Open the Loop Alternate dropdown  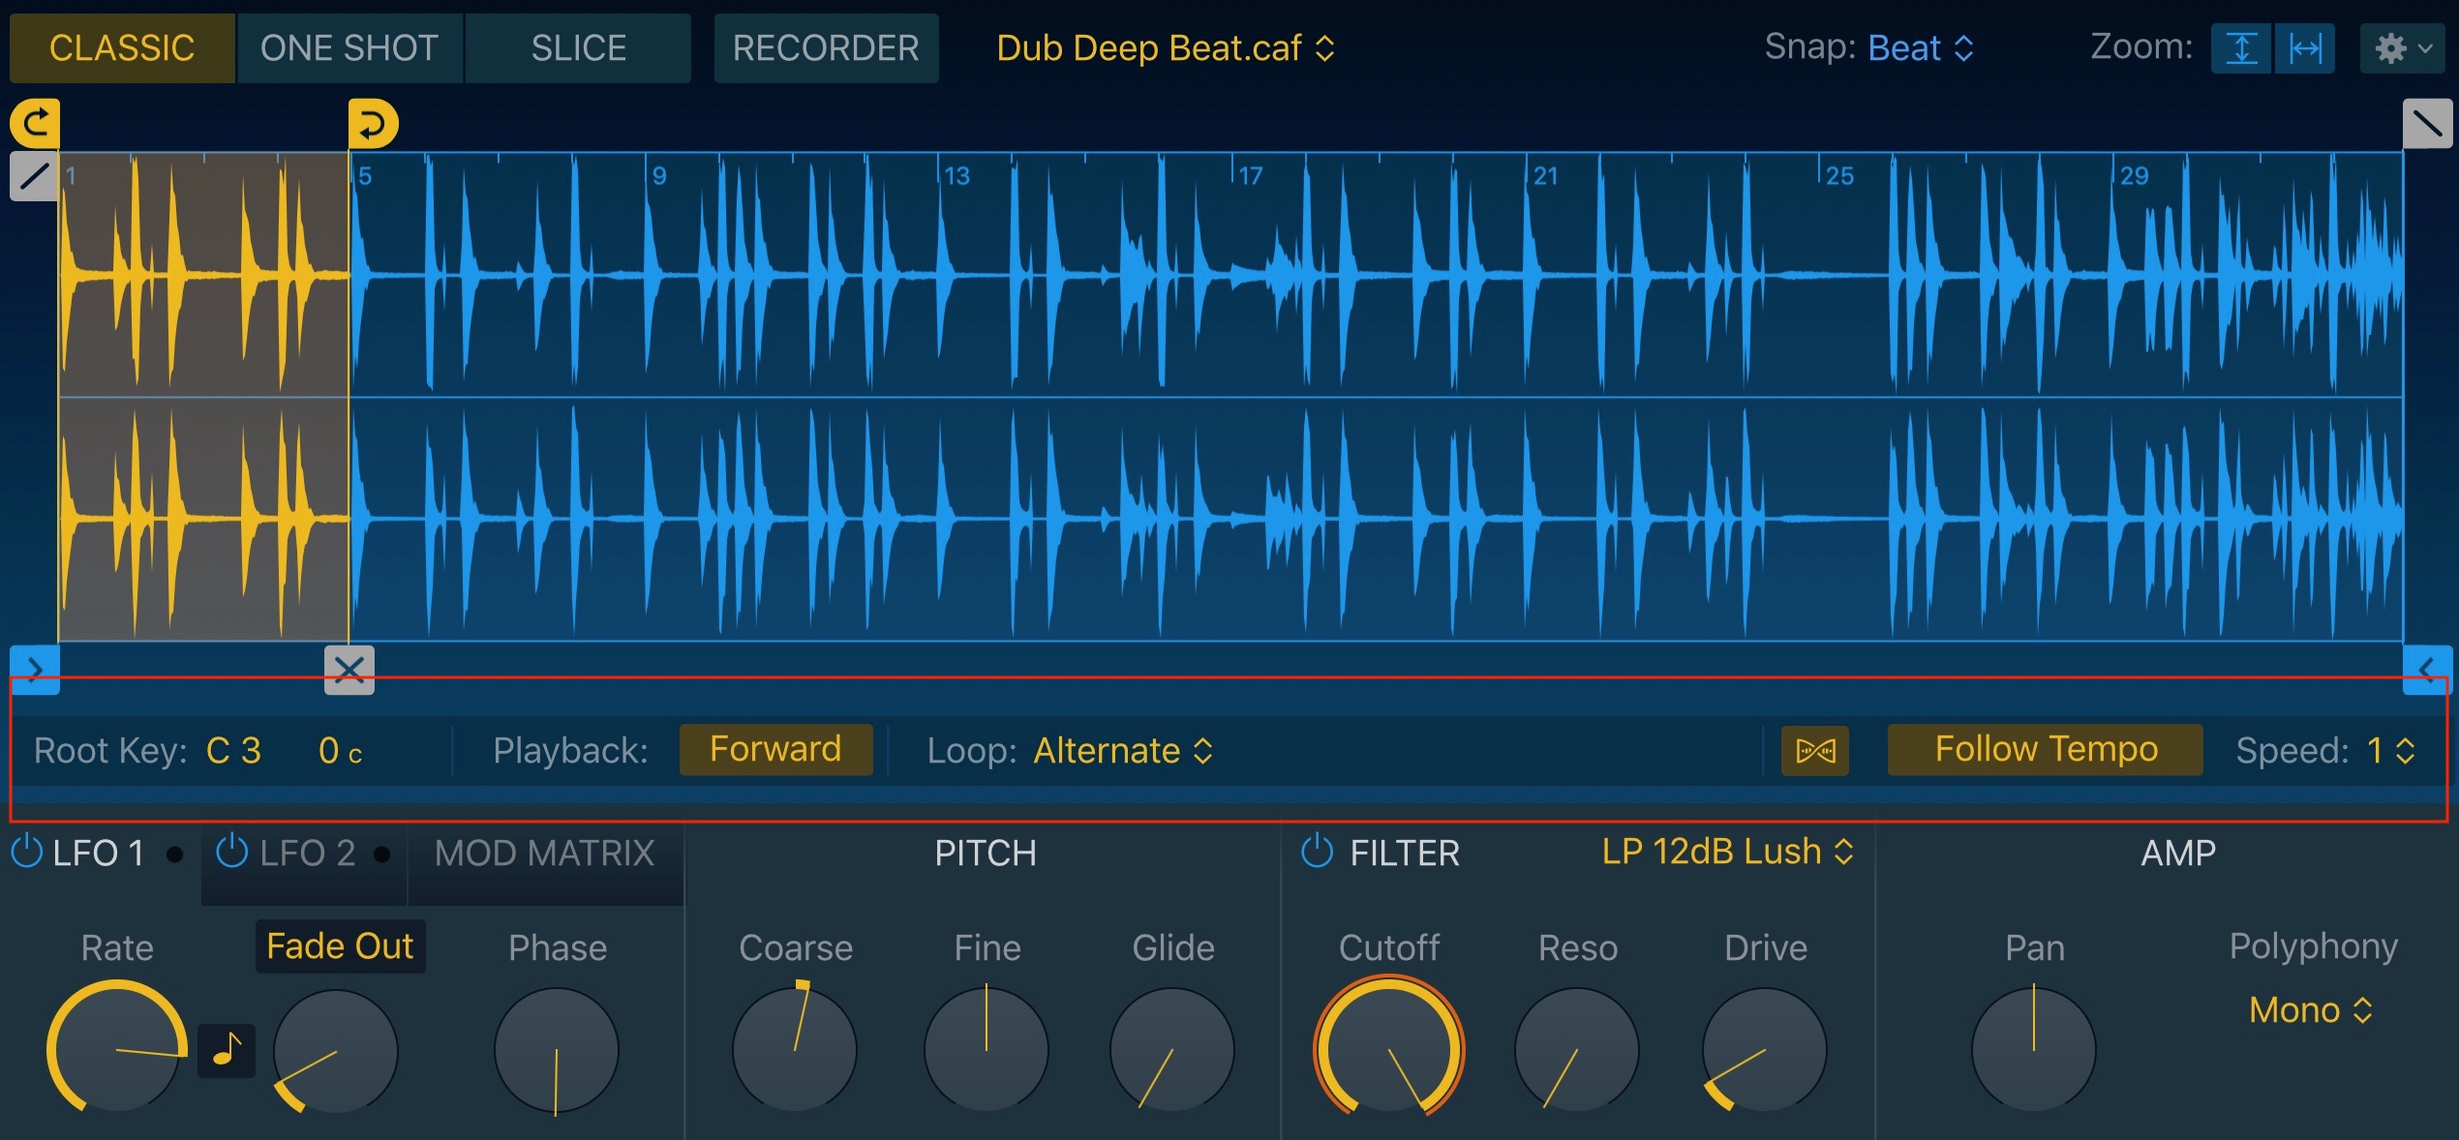point(1121,750)
